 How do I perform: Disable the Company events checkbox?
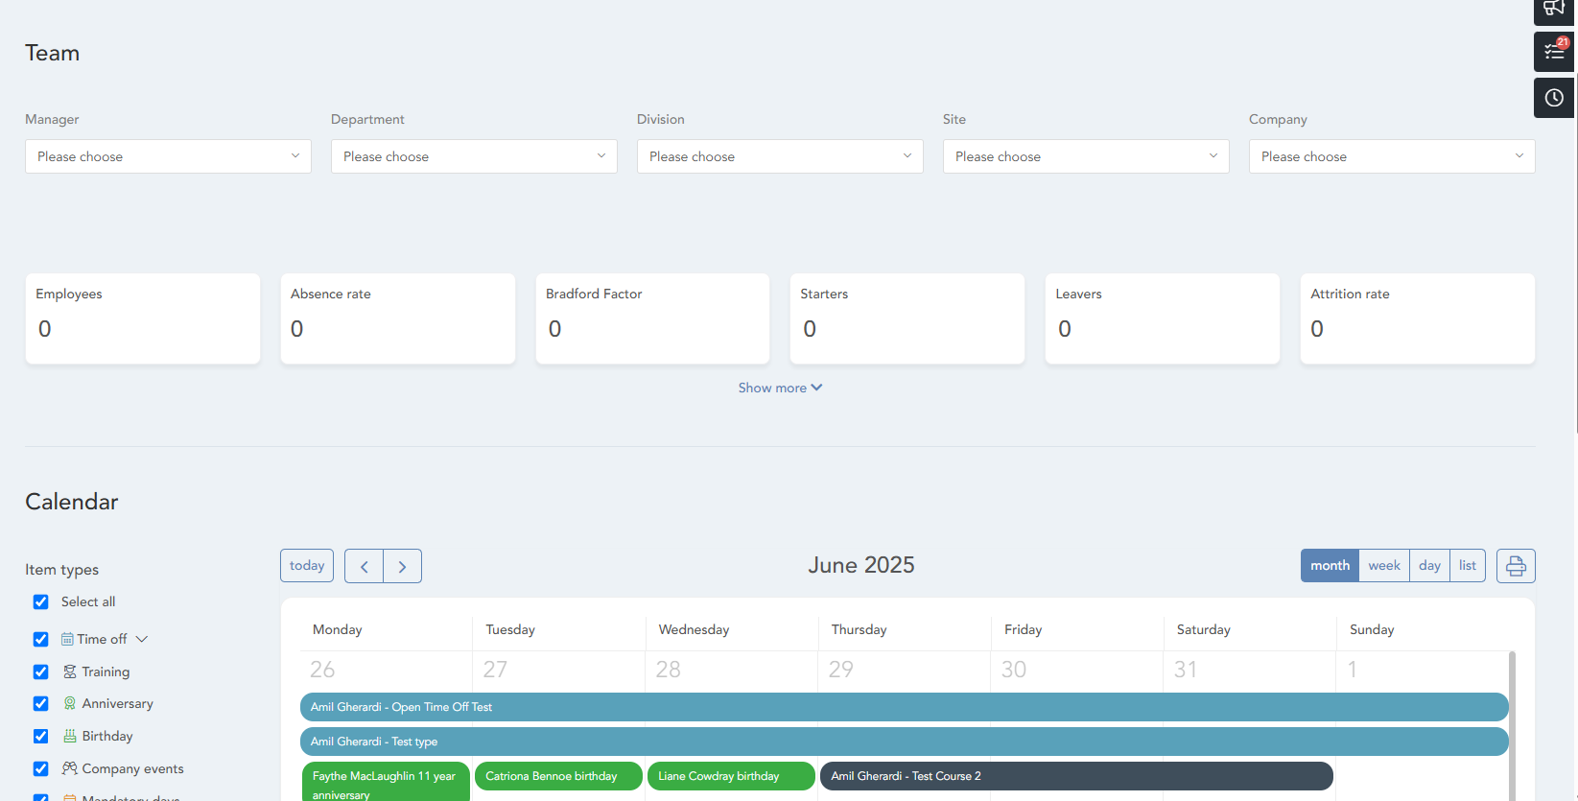41,768
